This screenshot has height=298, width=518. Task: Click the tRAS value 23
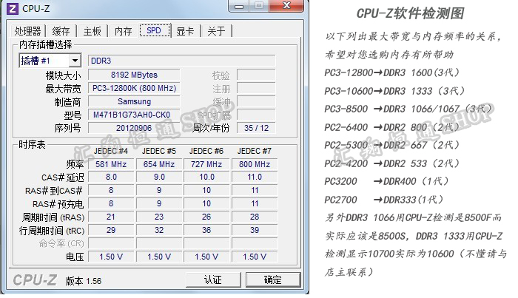(159, 217)
